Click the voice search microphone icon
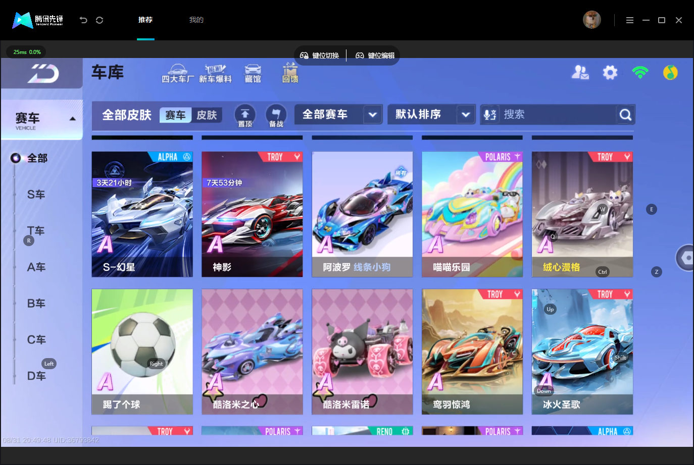 point(490,114)
